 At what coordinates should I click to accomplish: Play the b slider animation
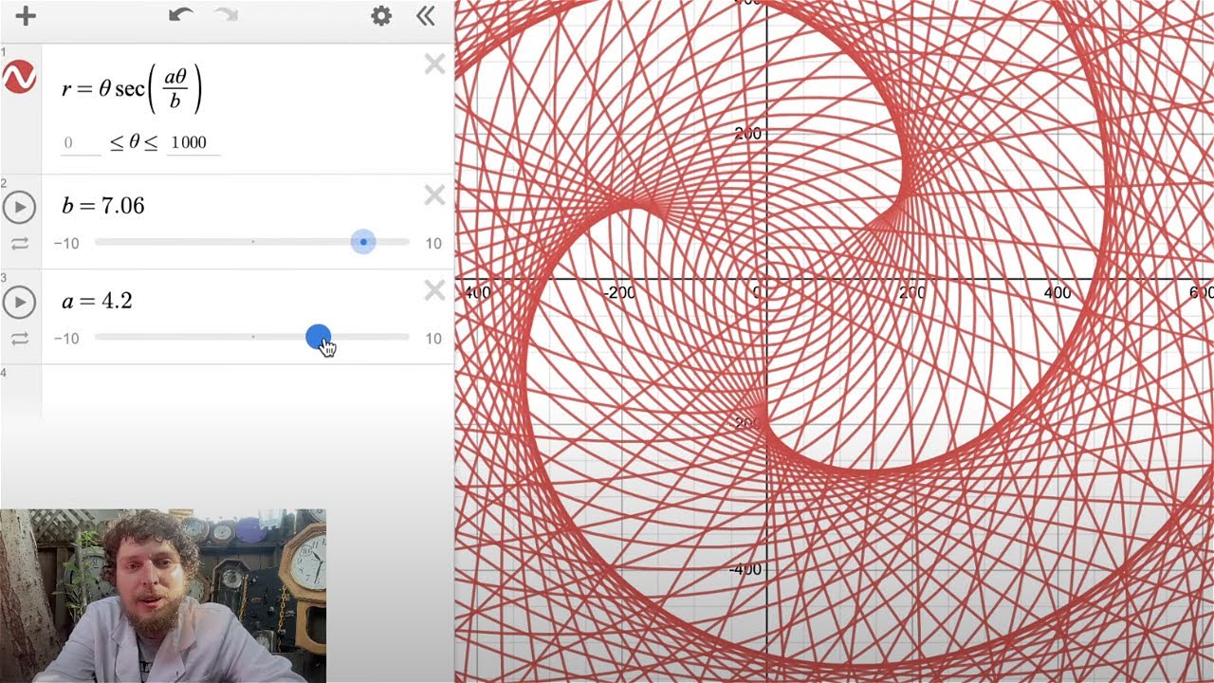[20, 207]
